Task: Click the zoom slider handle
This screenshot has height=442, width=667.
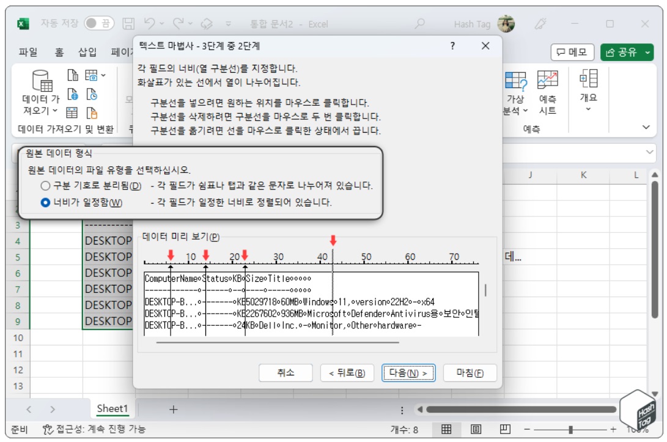Action: tap(570, 430)
